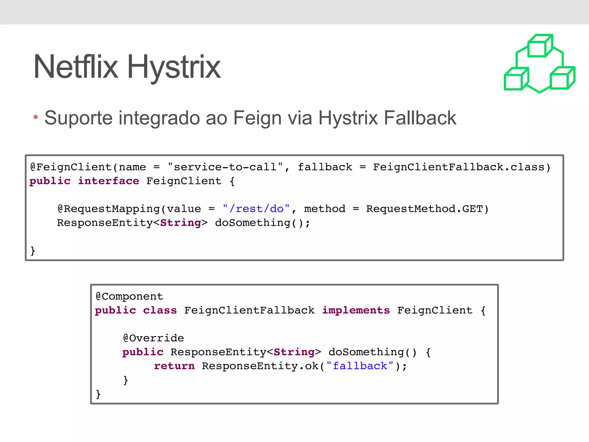This screenshot has width=589, height=442.
Task: Click the "implements" keyword
Action: [356, 310]
